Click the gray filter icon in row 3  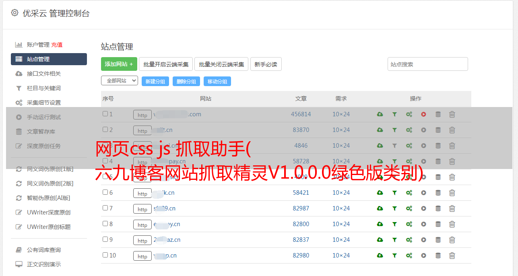tap(394, 146)
